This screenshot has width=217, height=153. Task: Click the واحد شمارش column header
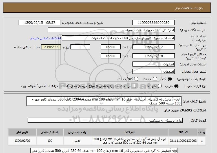77,132
